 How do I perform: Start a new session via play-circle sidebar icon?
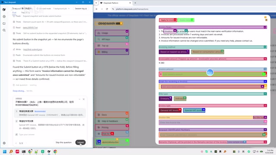[4, 16]
